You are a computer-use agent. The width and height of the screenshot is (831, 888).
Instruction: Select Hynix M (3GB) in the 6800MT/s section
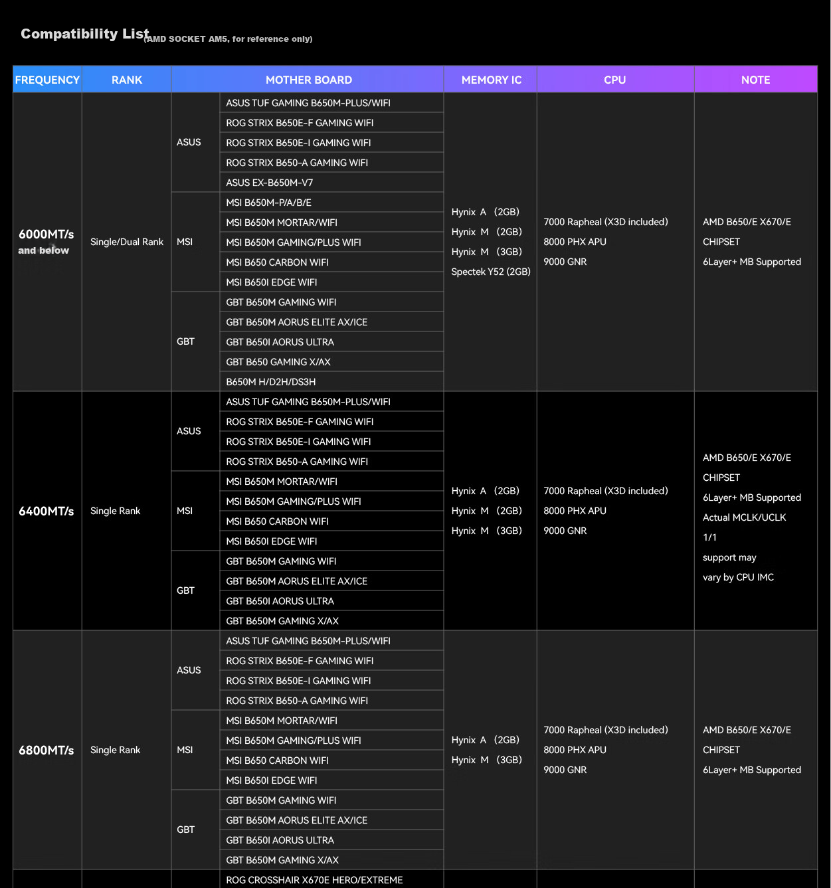coord(487,760)
